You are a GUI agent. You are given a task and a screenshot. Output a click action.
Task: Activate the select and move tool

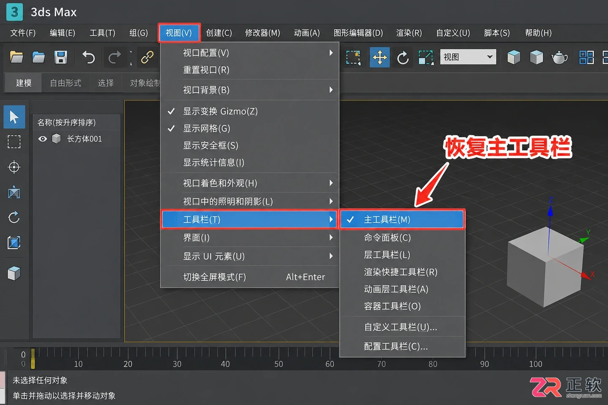[x=380, y=57]
